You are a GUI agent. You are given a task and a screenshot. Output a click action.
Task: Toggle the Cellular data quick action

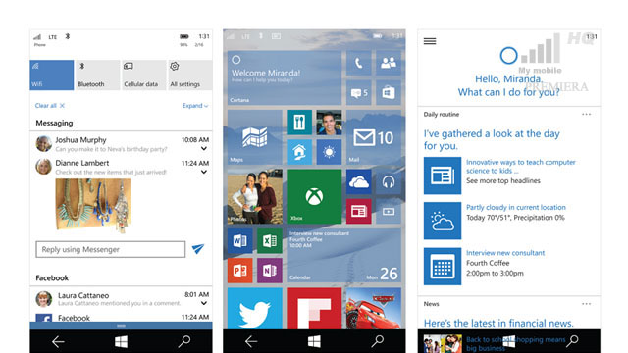144,75
